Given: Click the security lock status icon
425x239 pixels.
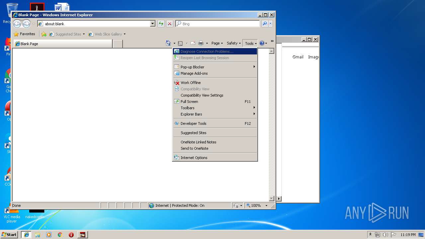Looking at the screenshot, I should pyautogui.click(x=236, y=205).
